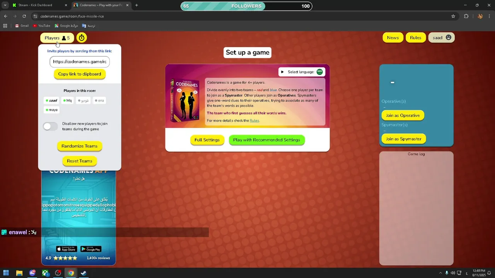Viewport: 495px width, 278px height.
Task: Reload the current page
Action: pyautogui.click(x=24, y=16)
